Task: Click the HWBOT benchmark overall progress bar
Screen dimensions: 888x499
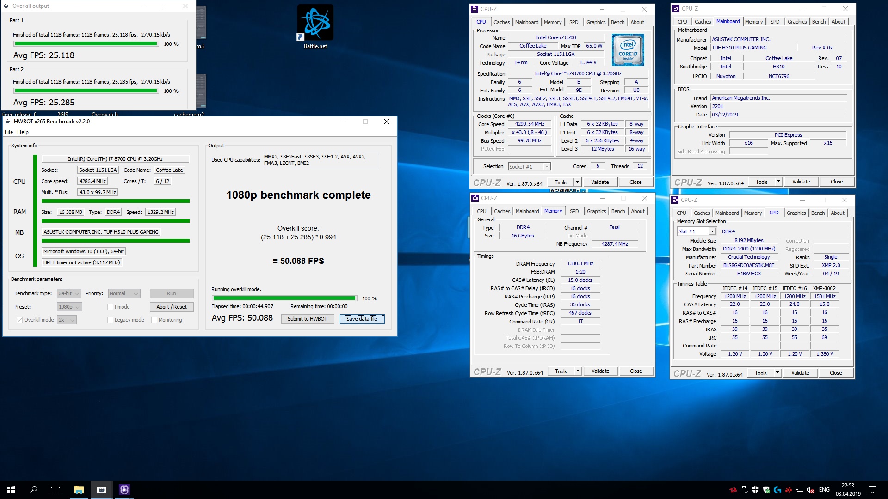Action: tap(284, 298)
